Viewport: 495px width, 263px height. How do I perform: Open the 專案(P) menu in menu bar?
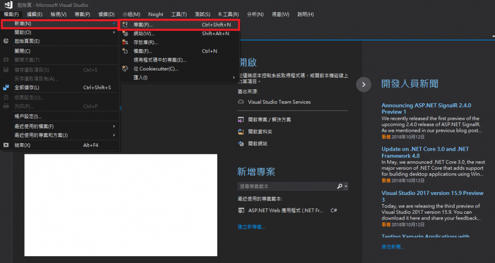[82, 14]
